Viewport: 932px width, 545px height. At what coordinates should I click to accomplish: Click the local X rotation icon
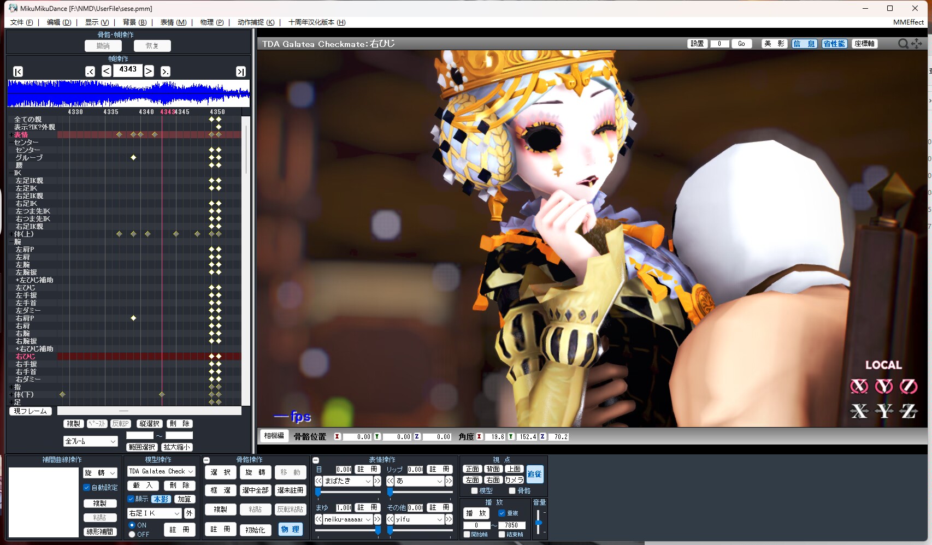(x=859, y=387)
